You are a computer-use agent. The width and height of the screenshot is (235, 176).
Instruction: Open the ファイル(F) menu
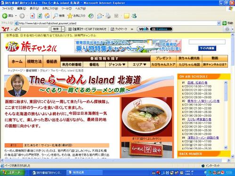pos(8,8)
